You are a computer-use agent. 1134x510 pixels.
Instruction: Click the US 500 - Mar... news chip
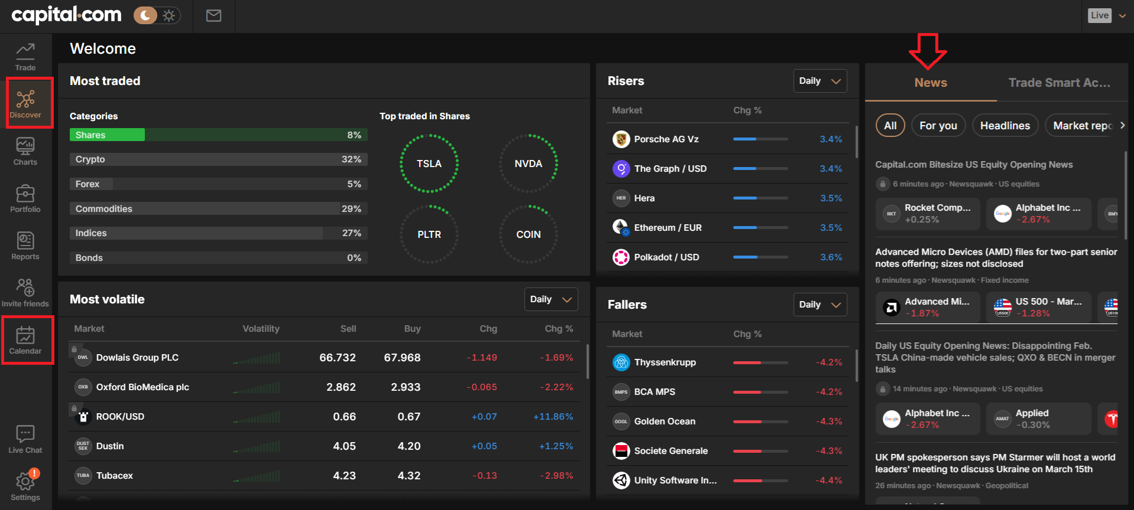tap(1039, 308)
